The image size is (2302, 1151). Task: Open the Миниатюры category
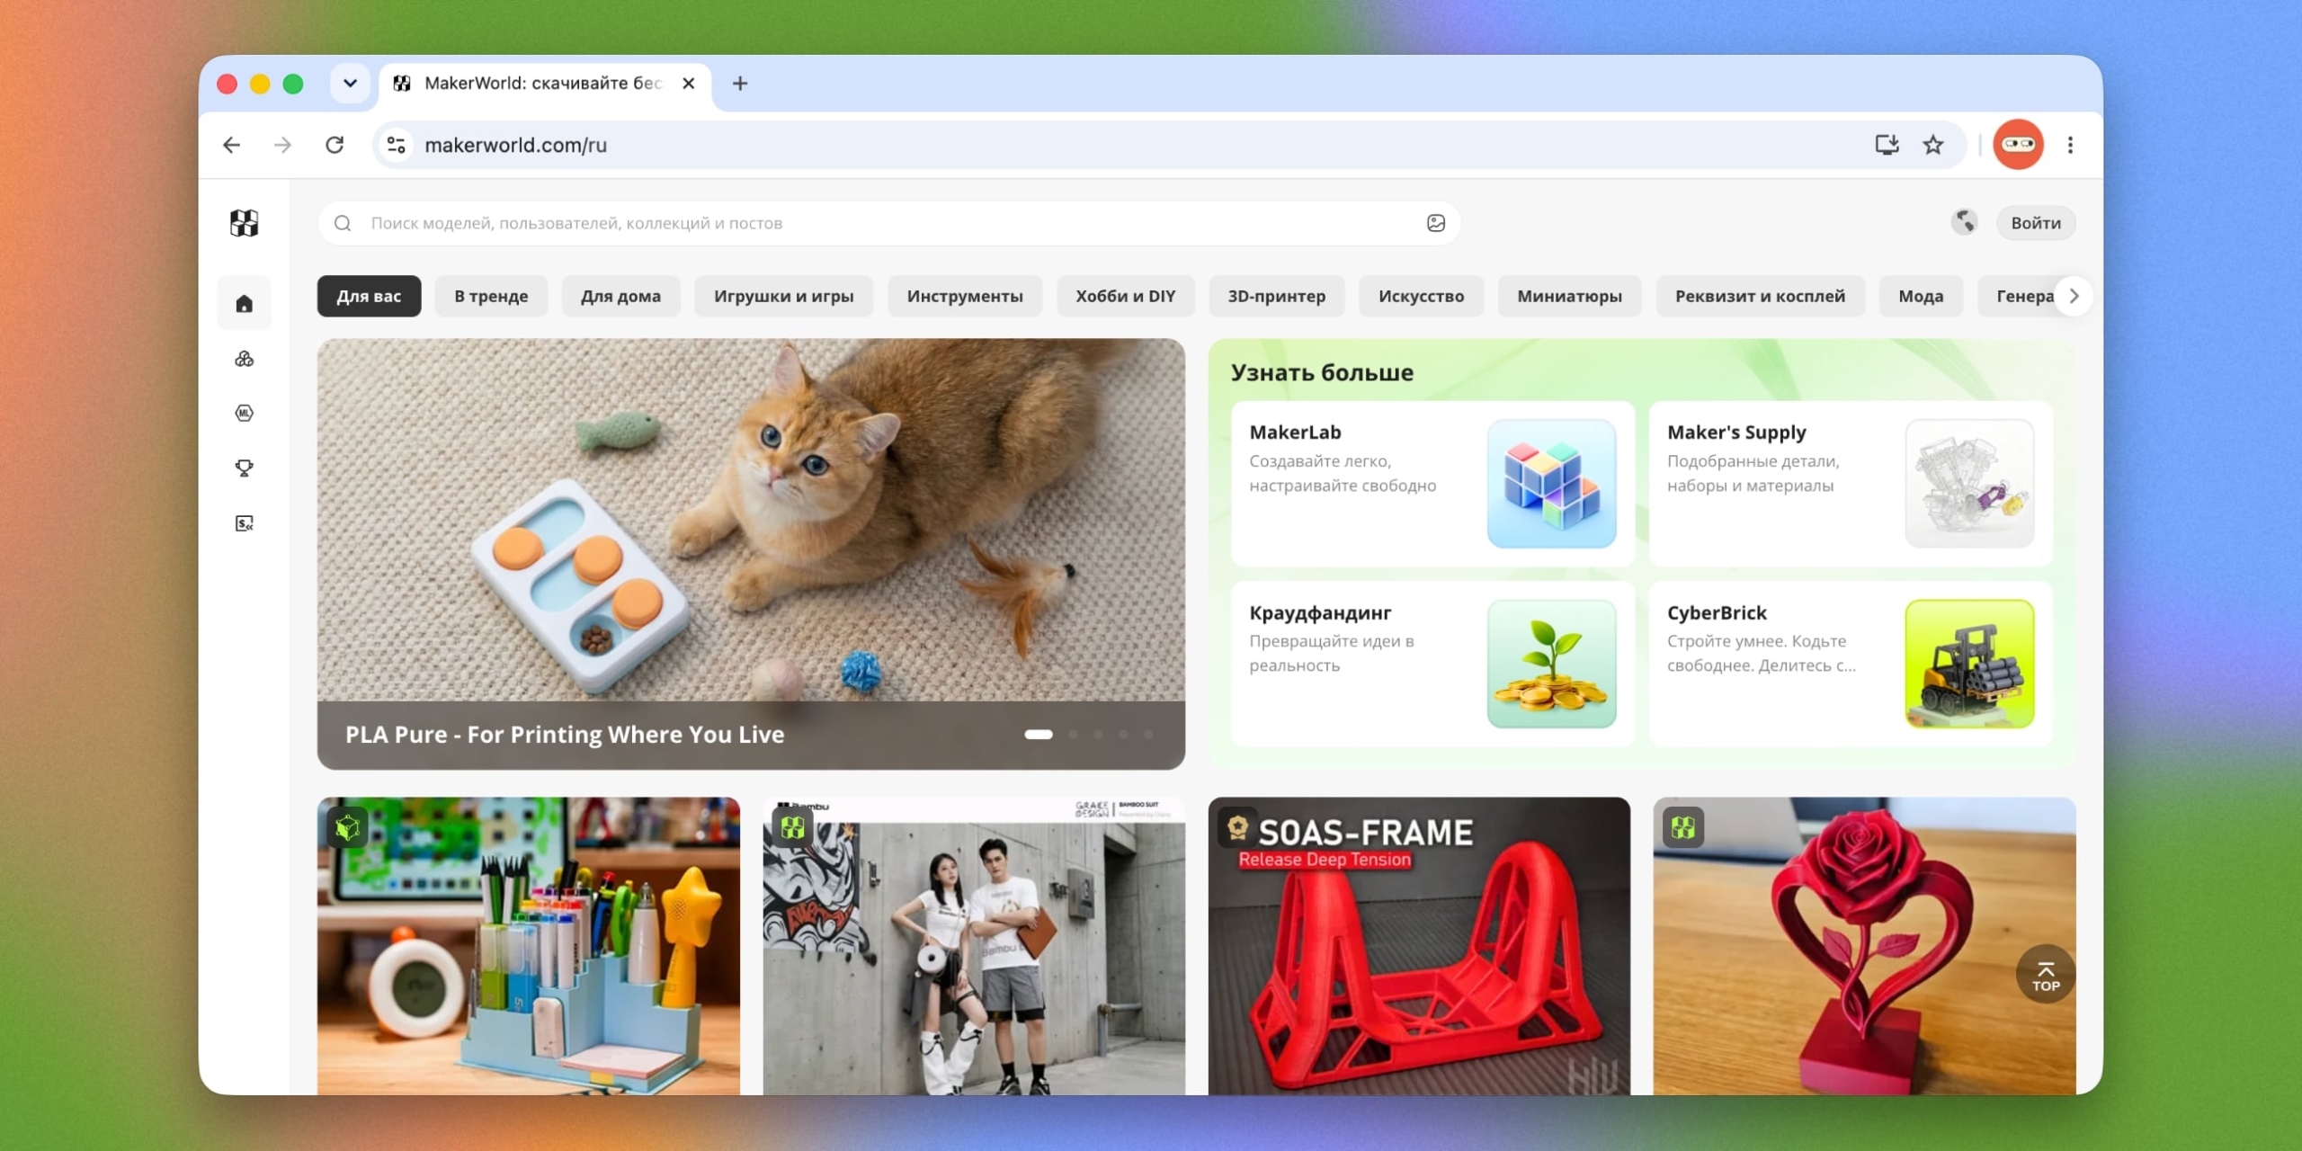1570,296
